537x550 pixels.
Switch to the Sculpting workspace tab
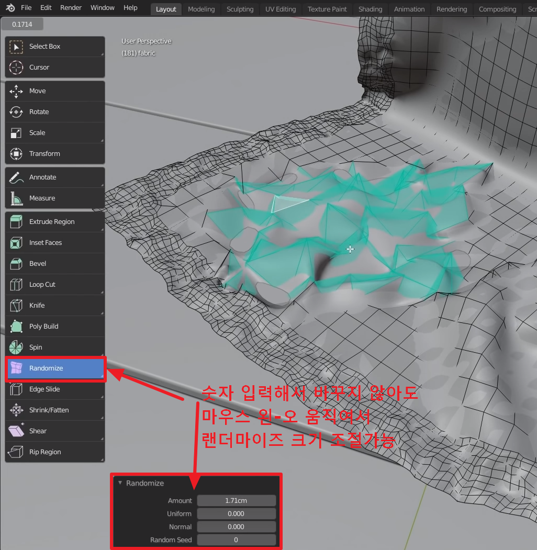(240, 9)
